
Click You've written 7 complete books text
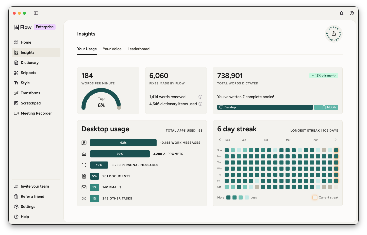[x=246, y=97]
